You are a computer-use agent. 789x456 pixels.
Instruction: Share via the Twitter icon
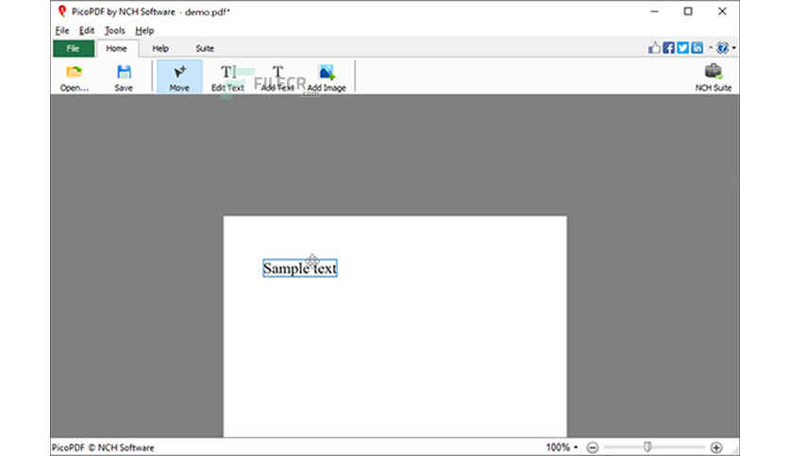[682, 48]
